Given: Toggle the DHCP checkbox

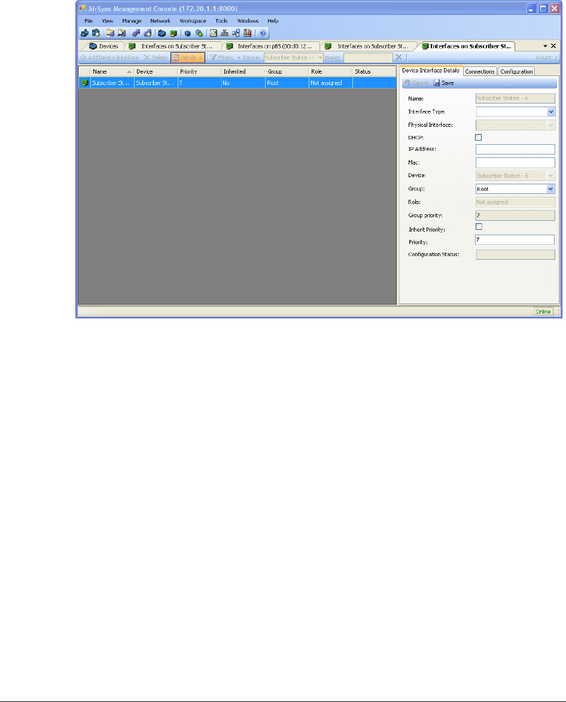Looking at the screenshot, I should (x=478, y=138).
